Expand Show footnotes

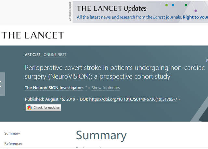106,88
